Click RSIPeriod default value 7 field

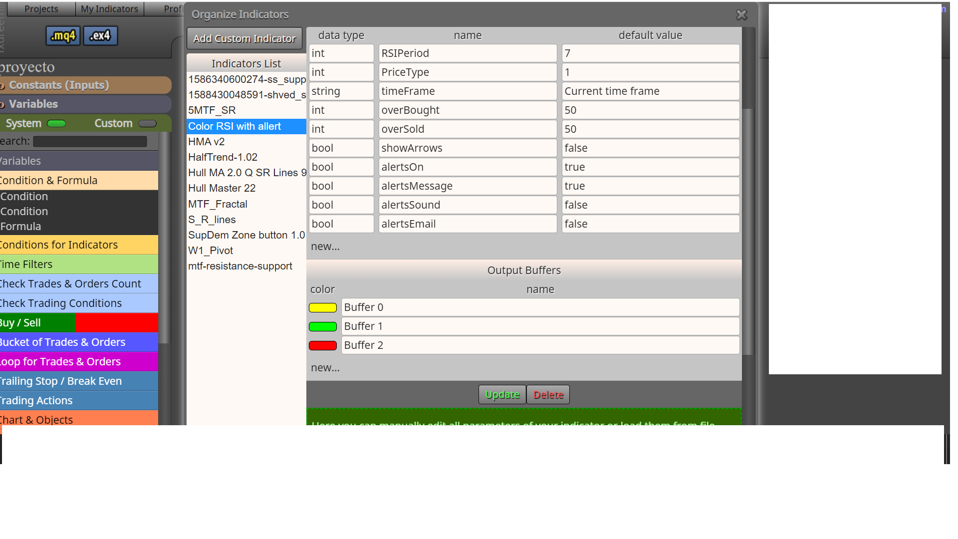click(651, 53)
